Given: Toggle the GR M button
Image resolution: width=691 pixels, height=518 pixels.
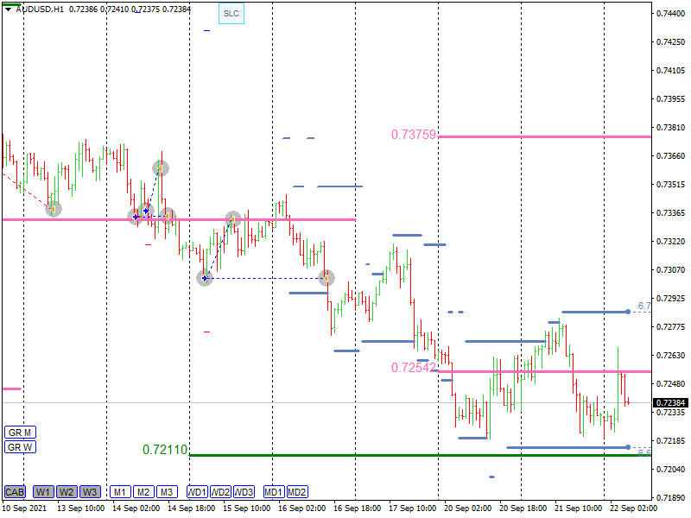Looking at the screenshot, I should [19, 432].
